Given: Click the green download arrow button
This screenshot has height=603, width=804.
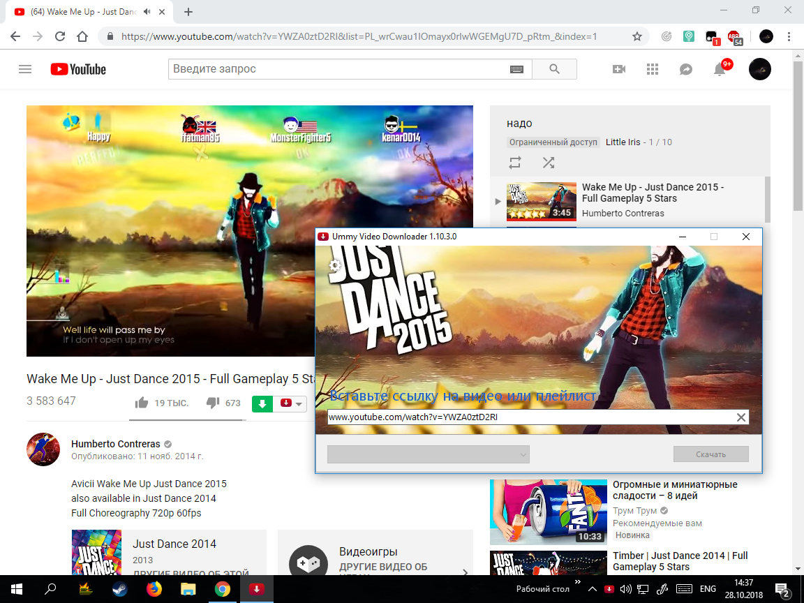Looking at the screenshot, I should (x=262, y=404).
